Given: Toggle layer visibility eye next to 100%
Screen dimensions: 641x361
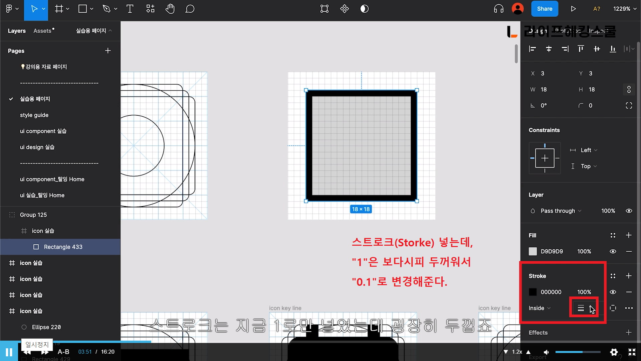Looking at the screenshot, I should point(629,211).
